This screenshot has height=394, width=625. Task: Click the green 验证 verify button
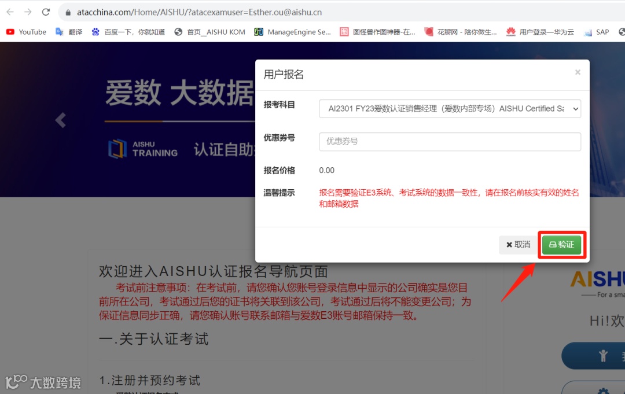(x=561, y=245)
